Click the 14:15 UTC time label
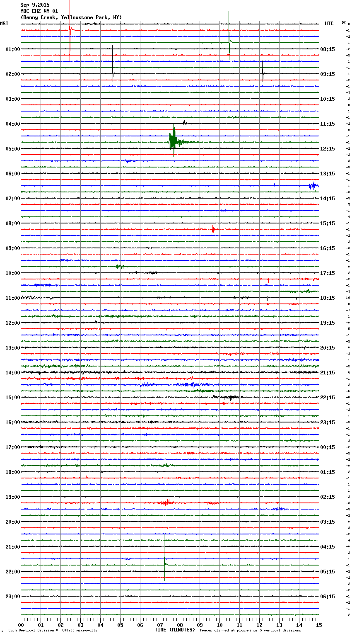Screen dimensions: 352x636 coord(328,199)
